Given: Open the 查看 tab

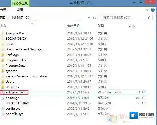Looking at the screenshot, I should tap(3, 10).
